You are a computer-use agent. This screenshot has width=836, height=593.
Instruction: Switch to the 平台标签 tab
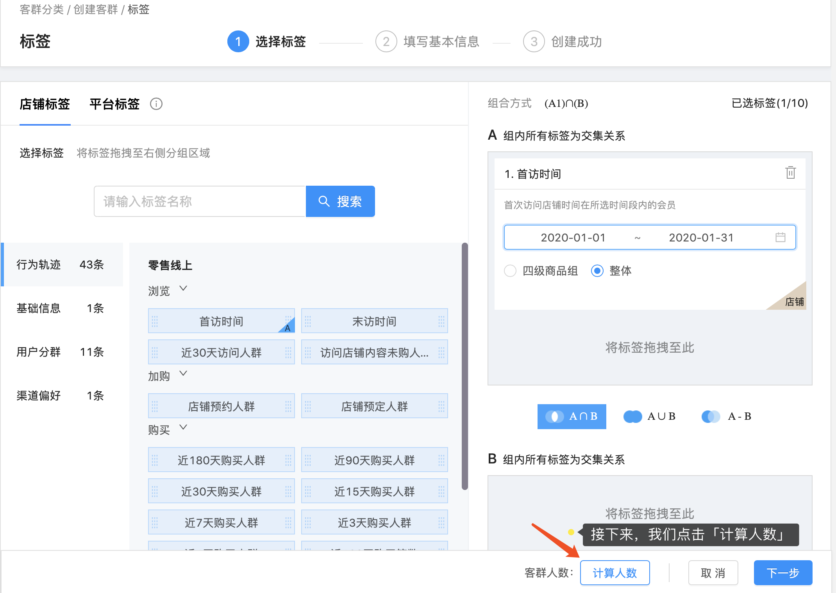point(114,104)
